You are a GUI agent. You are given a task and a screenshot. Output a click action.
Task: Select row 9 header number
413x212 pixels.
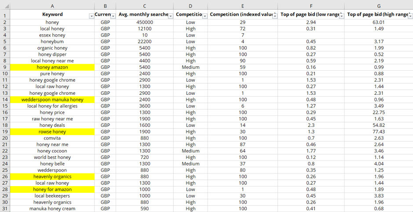[5, 67]
